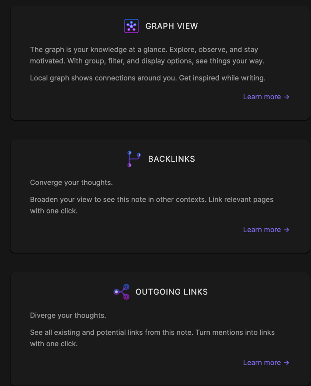Click the Graph View network icon

[x=131, y=26]
